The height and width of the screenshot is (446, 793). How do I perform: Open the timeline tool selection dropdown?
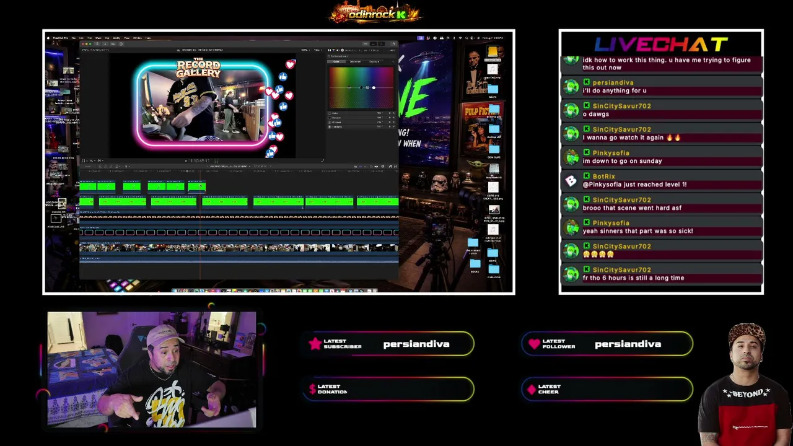click(127, 167)
